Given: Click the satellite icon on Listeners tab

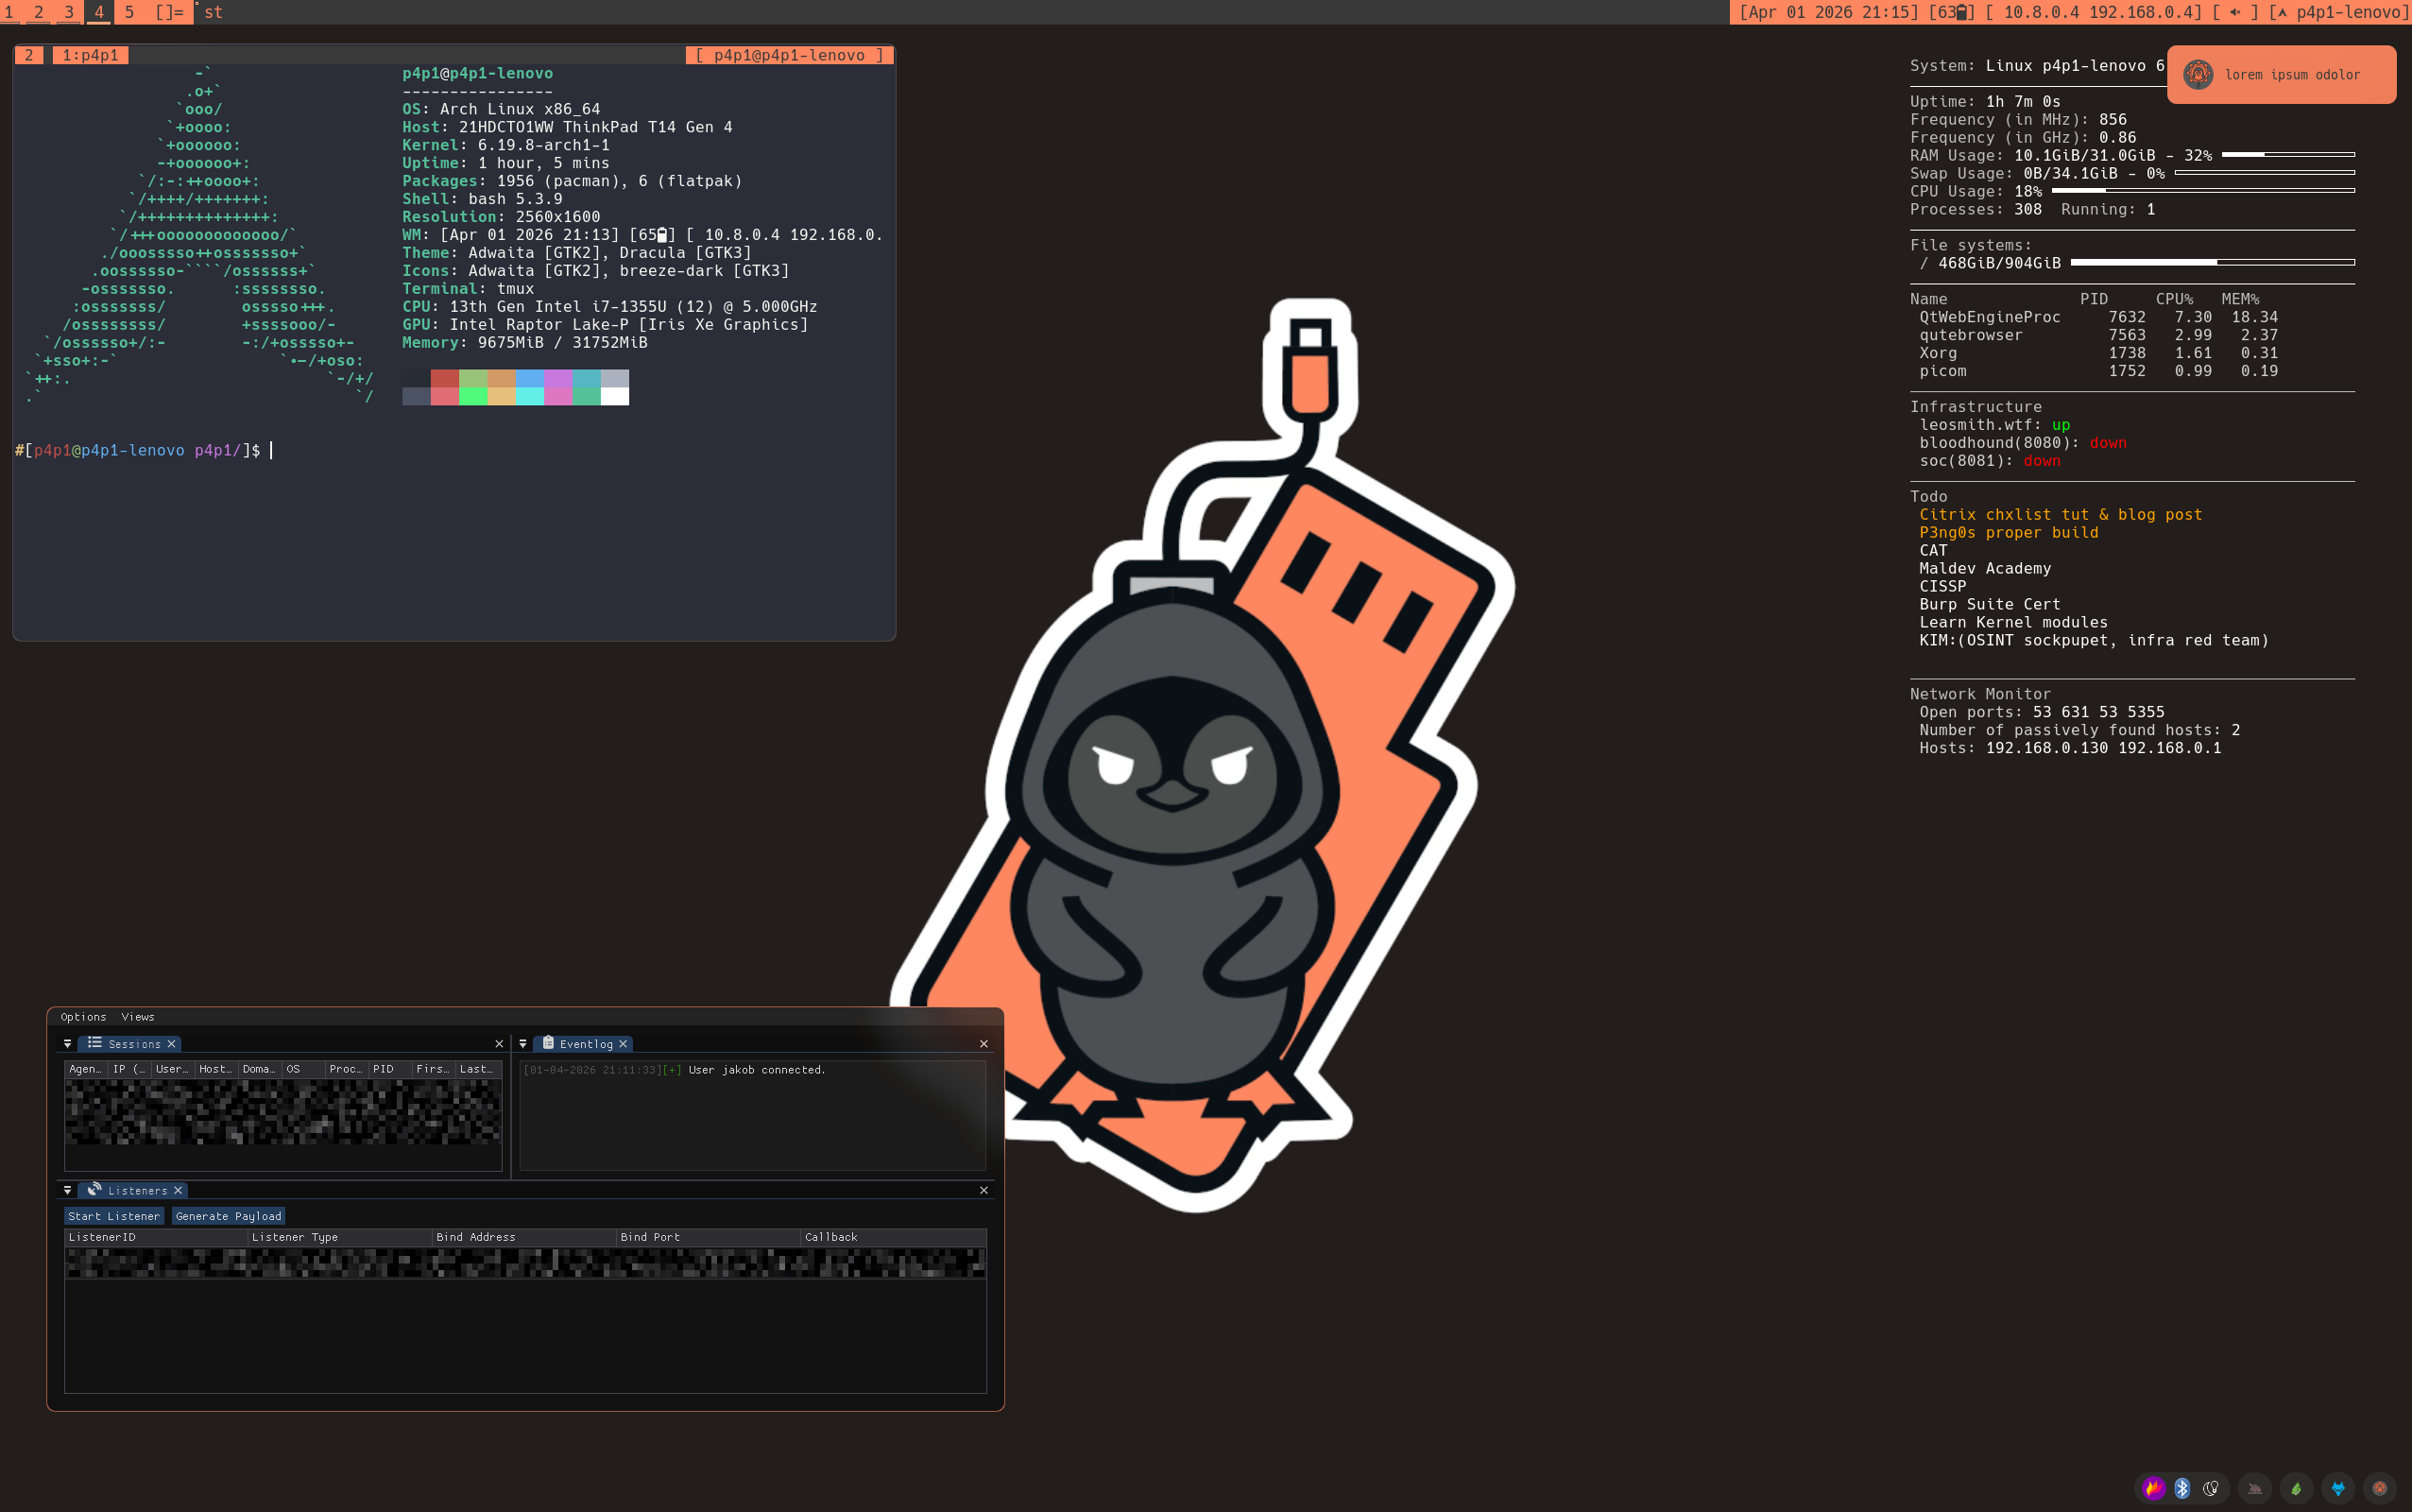Looking at the screenshot, I should [x=94, y=1189].
